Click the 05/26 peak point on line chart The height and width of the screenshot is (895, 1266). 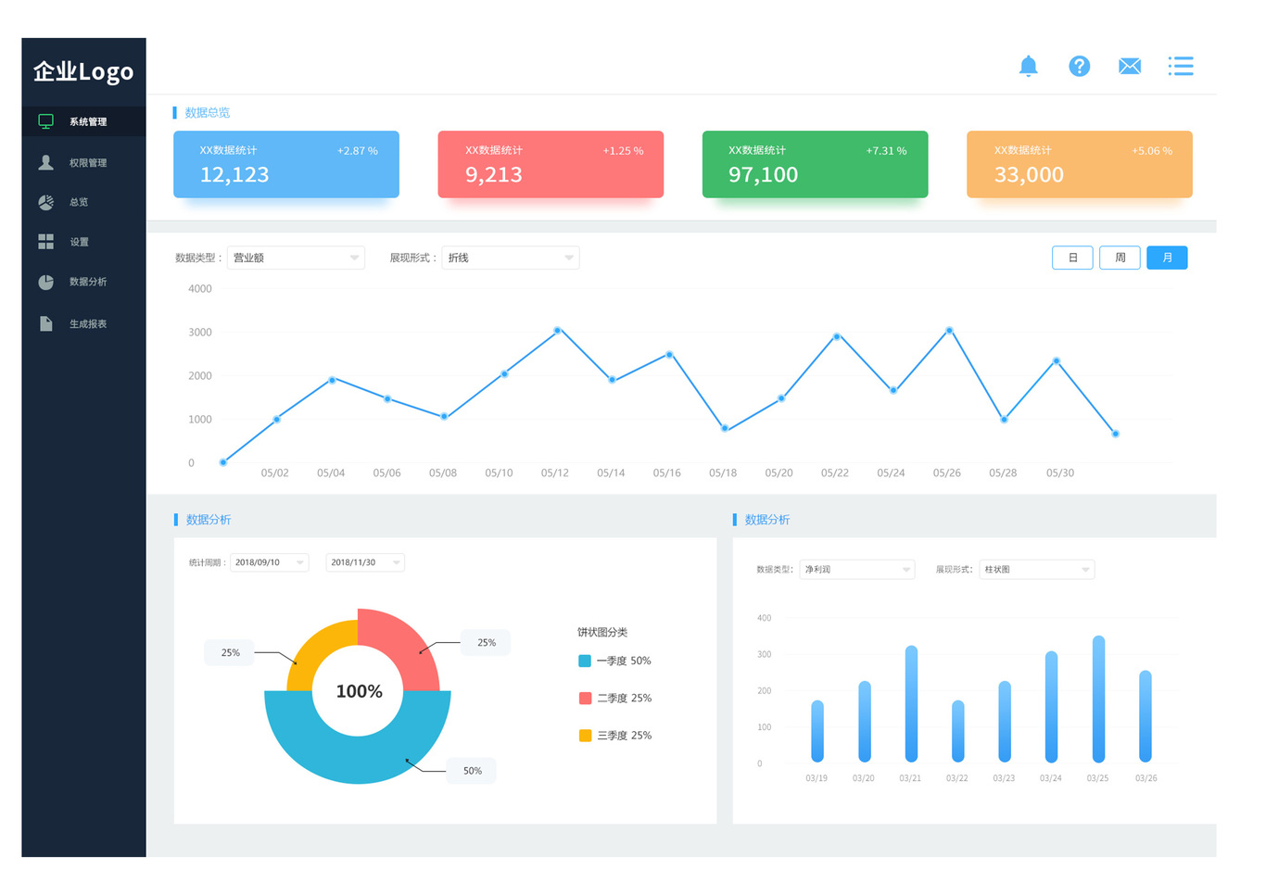point(949,330)
